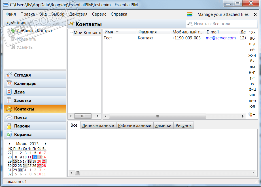This screenshot has width=261, height=187.
Task: Click details pane horizontal scrollbar thumb
Action: coord(77,173)
